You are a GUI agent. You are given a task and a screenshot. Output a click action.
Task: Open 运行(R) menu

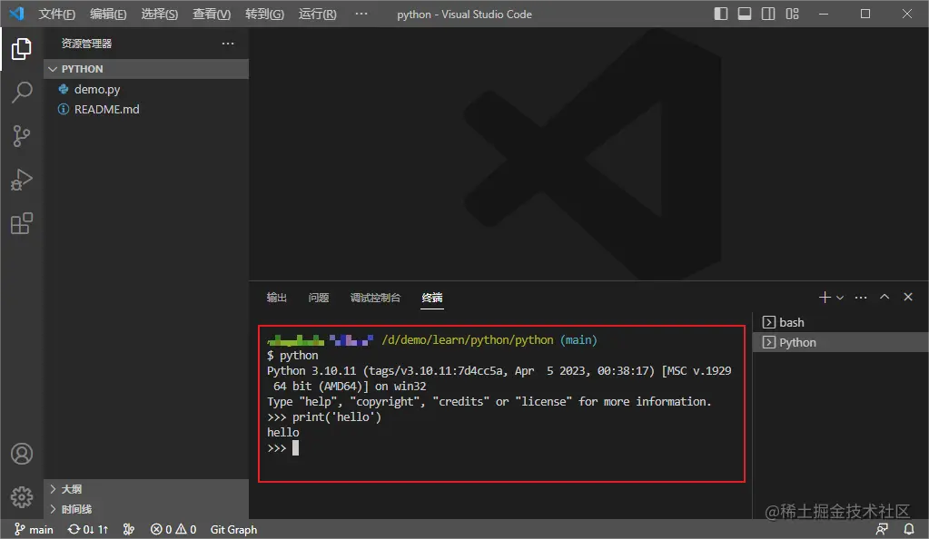(x=318, y=15)
